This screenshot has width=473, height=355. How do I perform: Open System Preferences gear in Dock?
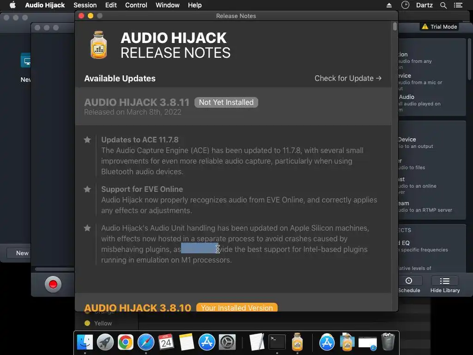coord(227,342)
